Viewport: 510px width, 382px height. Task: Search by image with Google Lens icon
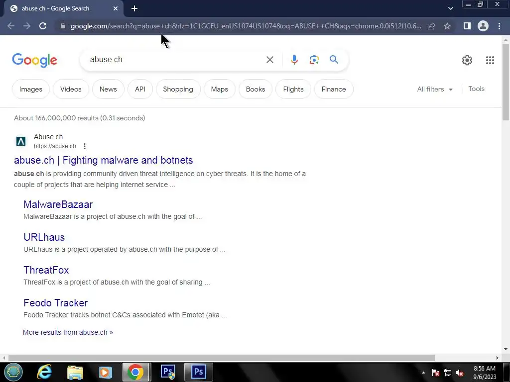click(314, 60)
